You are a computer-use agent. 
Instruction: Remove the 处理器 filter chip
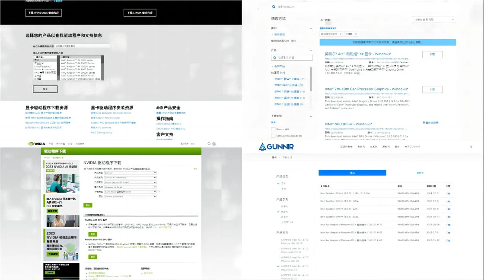(x=356, y=34)
